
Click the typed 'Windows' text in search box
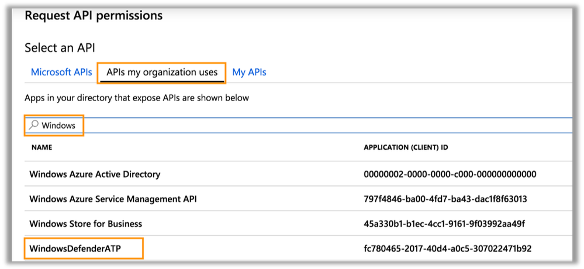(58, 125)
